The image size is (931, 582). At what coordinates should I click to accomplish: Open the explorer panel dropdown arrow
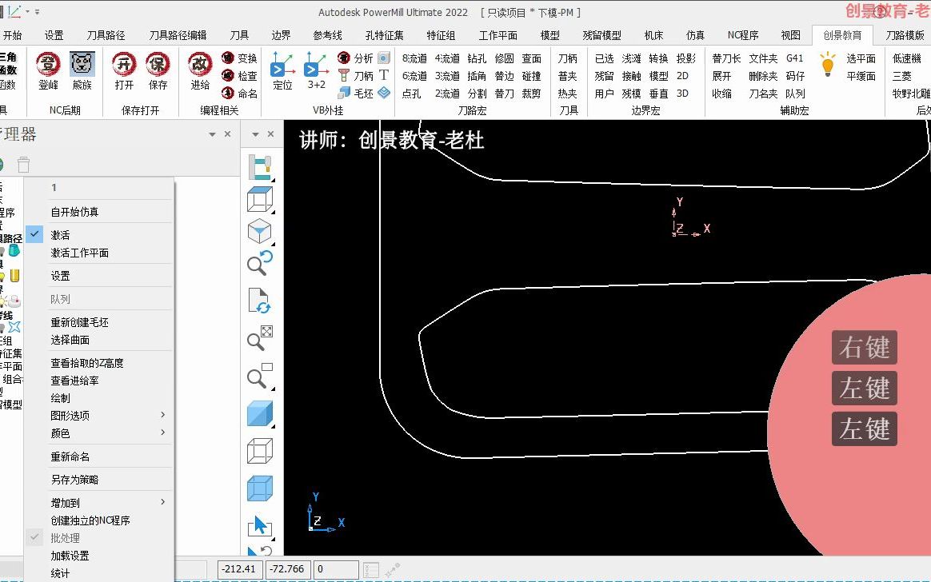tap(212, 134)
